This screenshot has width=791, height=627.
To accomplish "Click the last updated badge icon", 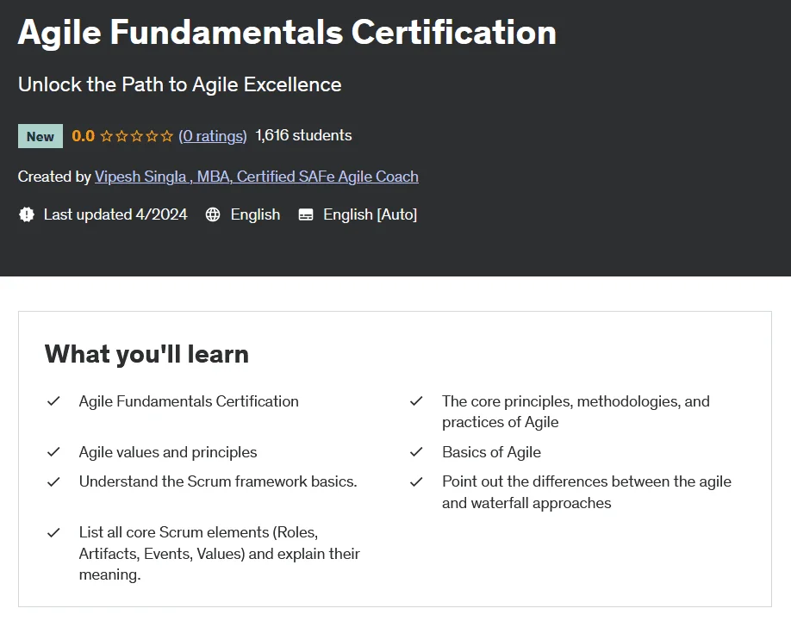I will [26, 214].
